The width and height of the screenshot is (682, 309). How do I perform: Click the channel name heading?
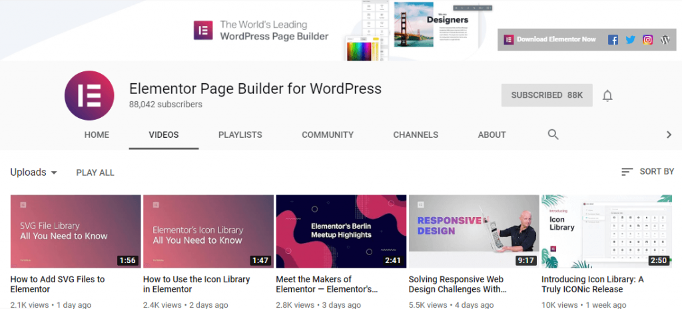coord(255,89)
